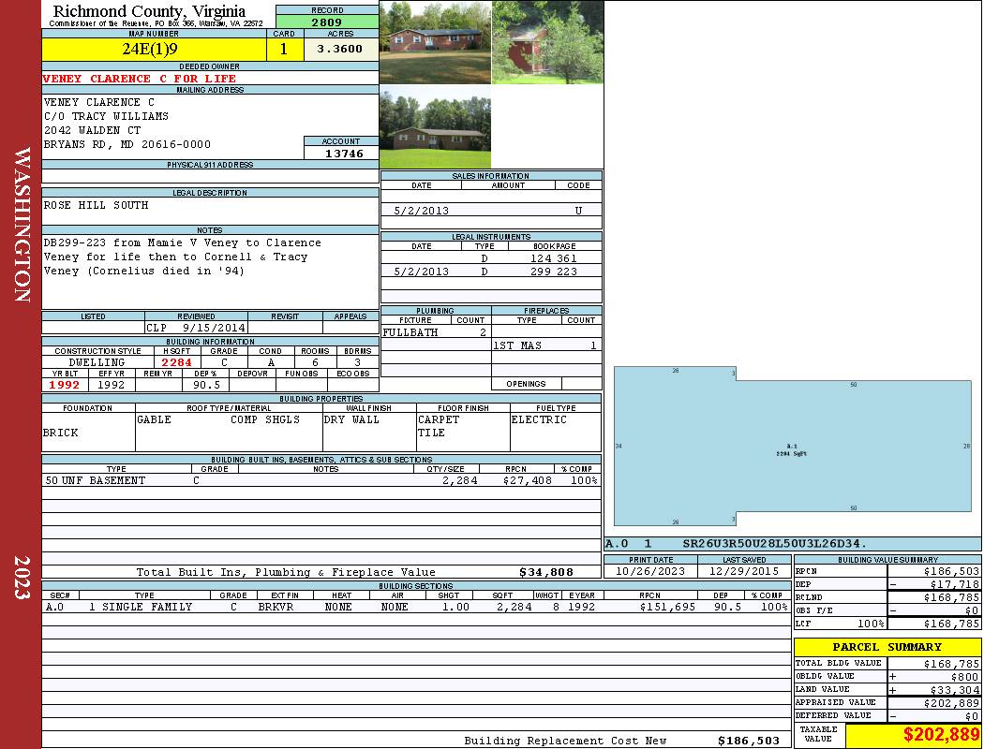
Task: Click the yellow PARCEL SUMMARY header
Action: tap(887, 647)
